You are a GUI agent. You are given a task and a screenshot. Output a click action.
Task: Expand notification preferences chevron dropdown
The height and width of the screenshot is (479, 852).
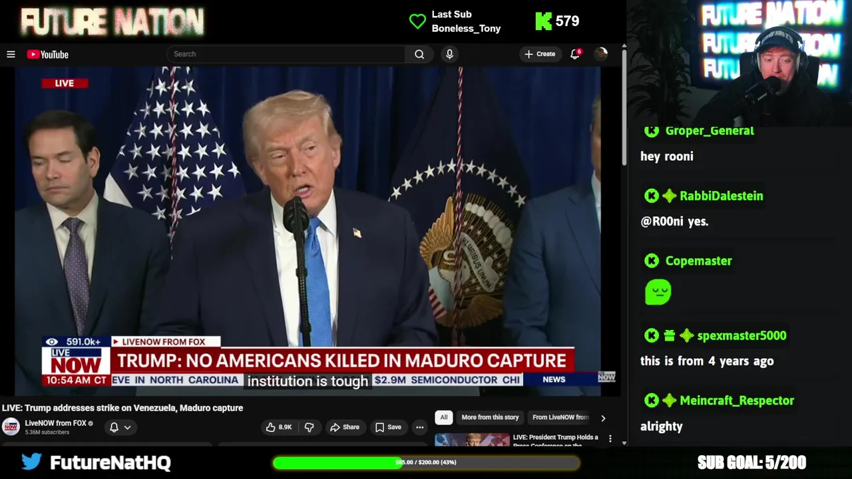(127, 427)
